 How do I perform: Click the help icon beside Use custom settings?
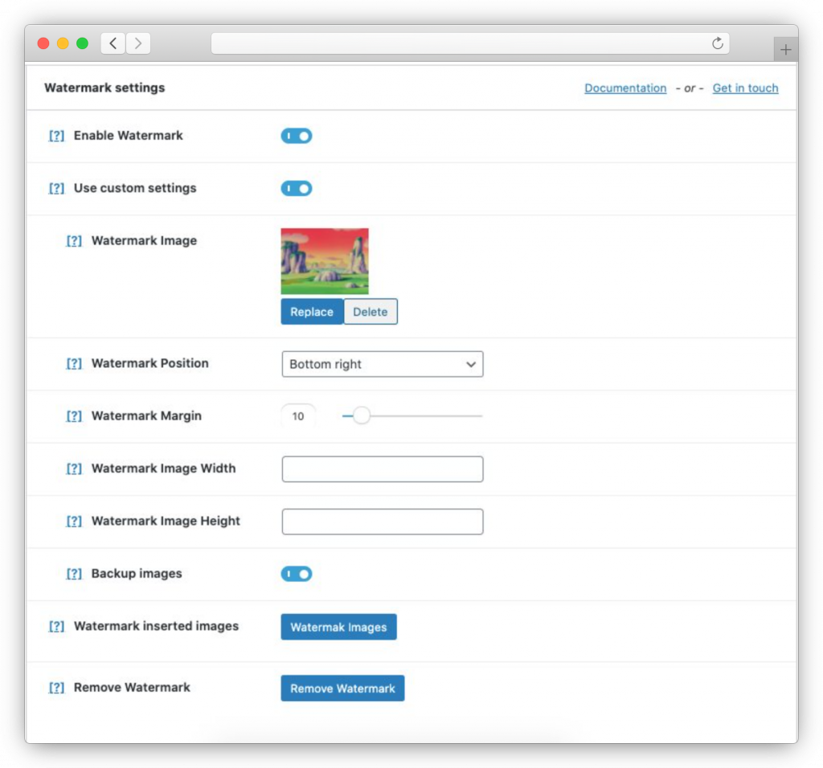[56, 189]
